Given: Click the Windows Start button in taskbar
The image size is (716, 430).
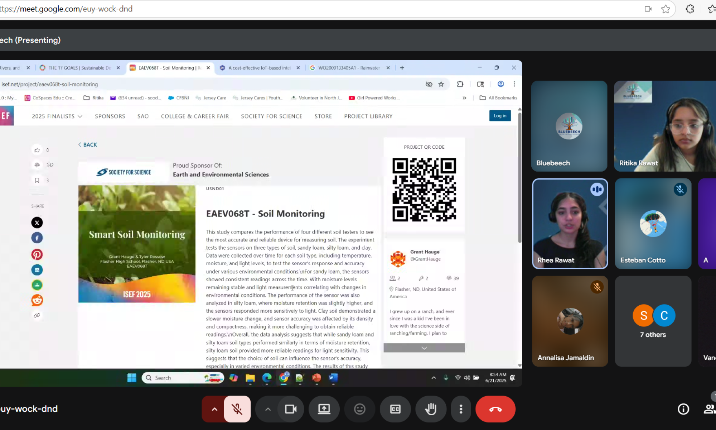Looking at the screenshot, I should pos(132,378).
